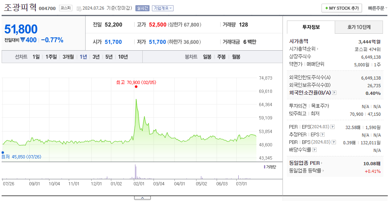389x201 pixels.
Task: Click the 전일 value 52,200
Action: pyautogui.click(x=113, y=25)
